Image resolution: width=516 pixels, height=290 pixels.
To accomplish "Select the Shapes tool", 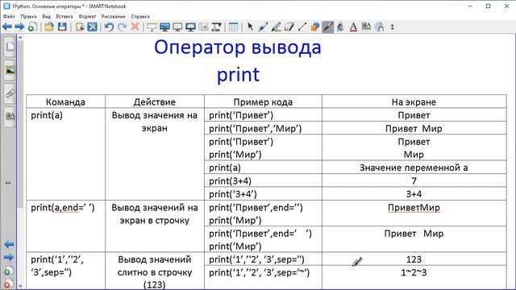I will click(x=315, y=27).
